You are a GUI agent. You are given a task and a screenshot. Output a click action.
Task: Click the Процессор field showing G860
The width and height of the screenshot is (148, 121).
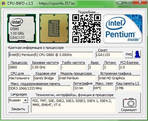[18, 67]
